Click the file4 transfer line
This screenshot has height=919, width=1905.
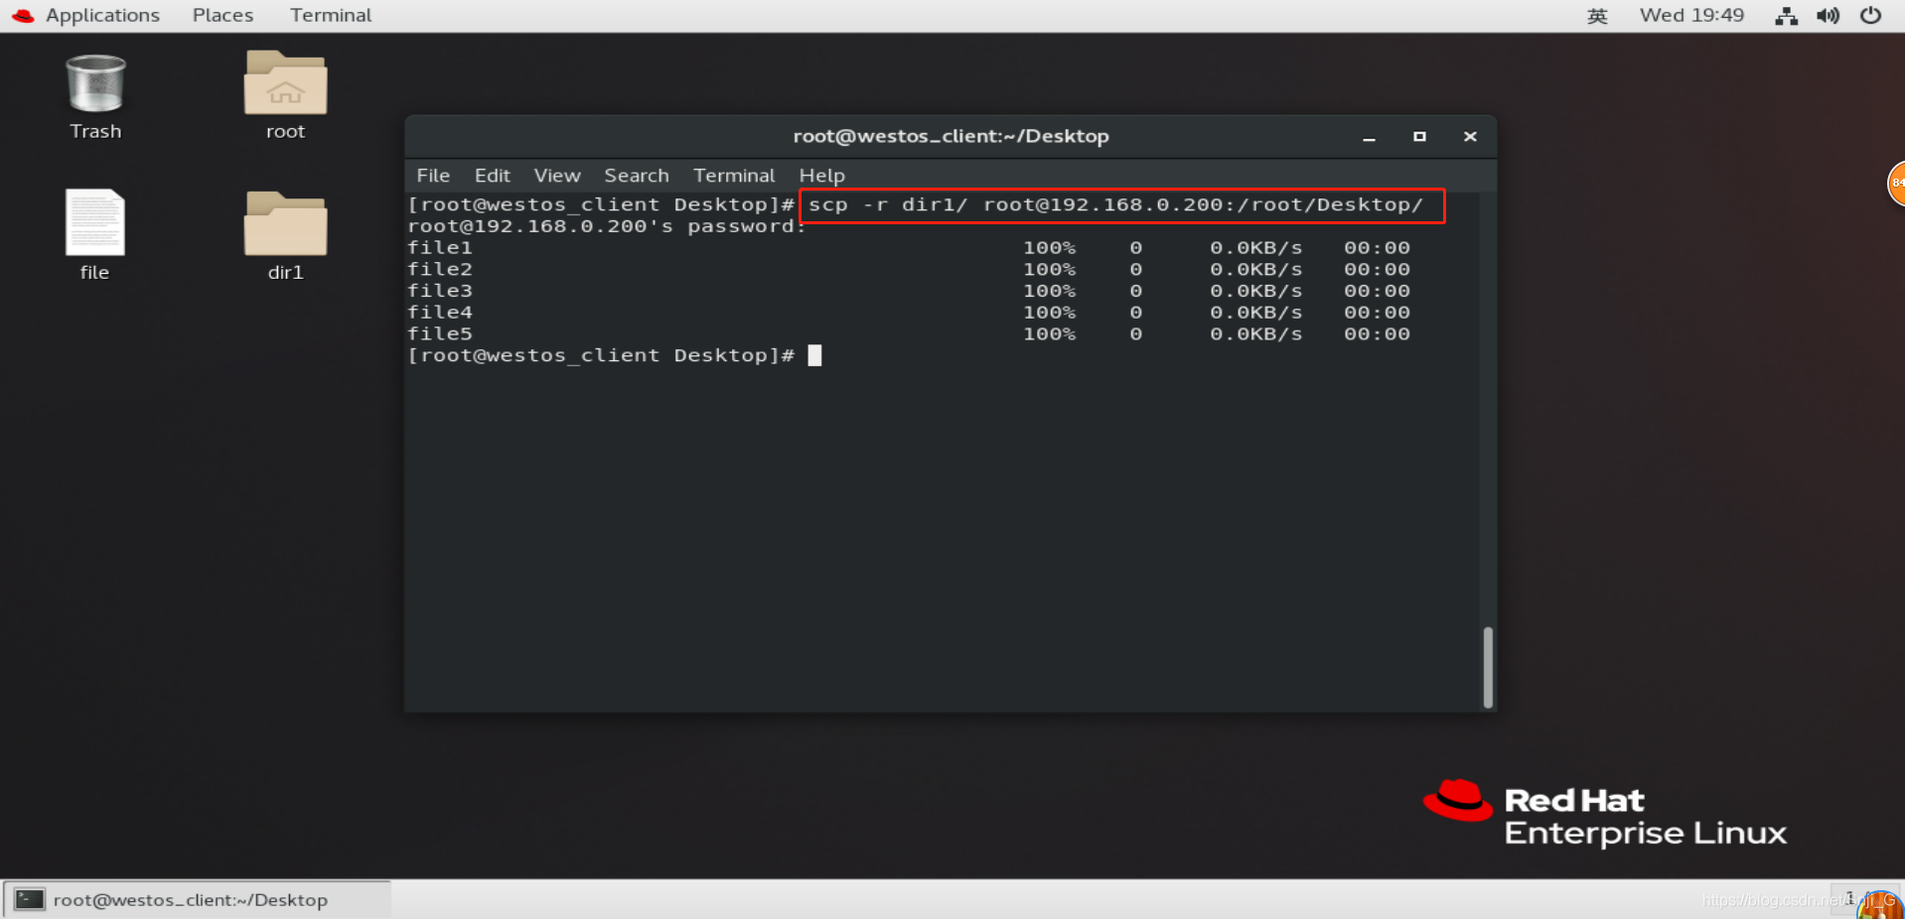click(909, 313)
